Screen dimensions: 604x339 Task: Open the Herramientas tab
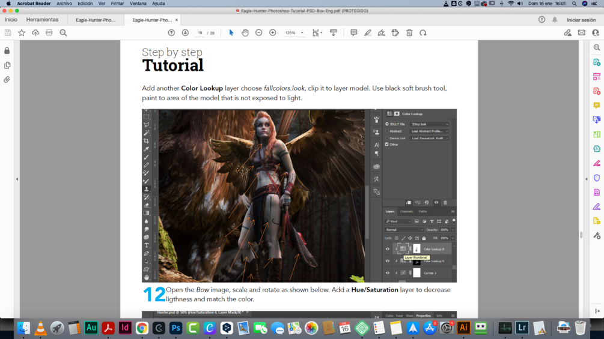coord(43,20)
